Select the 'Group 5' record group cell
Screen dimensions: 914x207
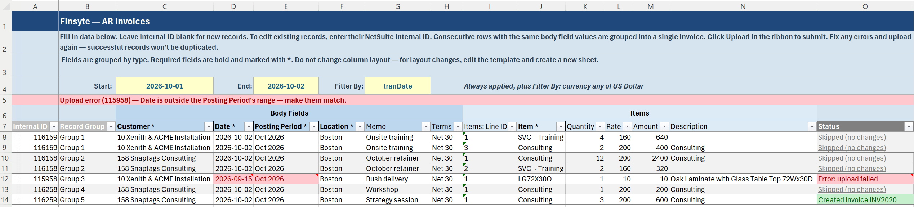[87, 200]
